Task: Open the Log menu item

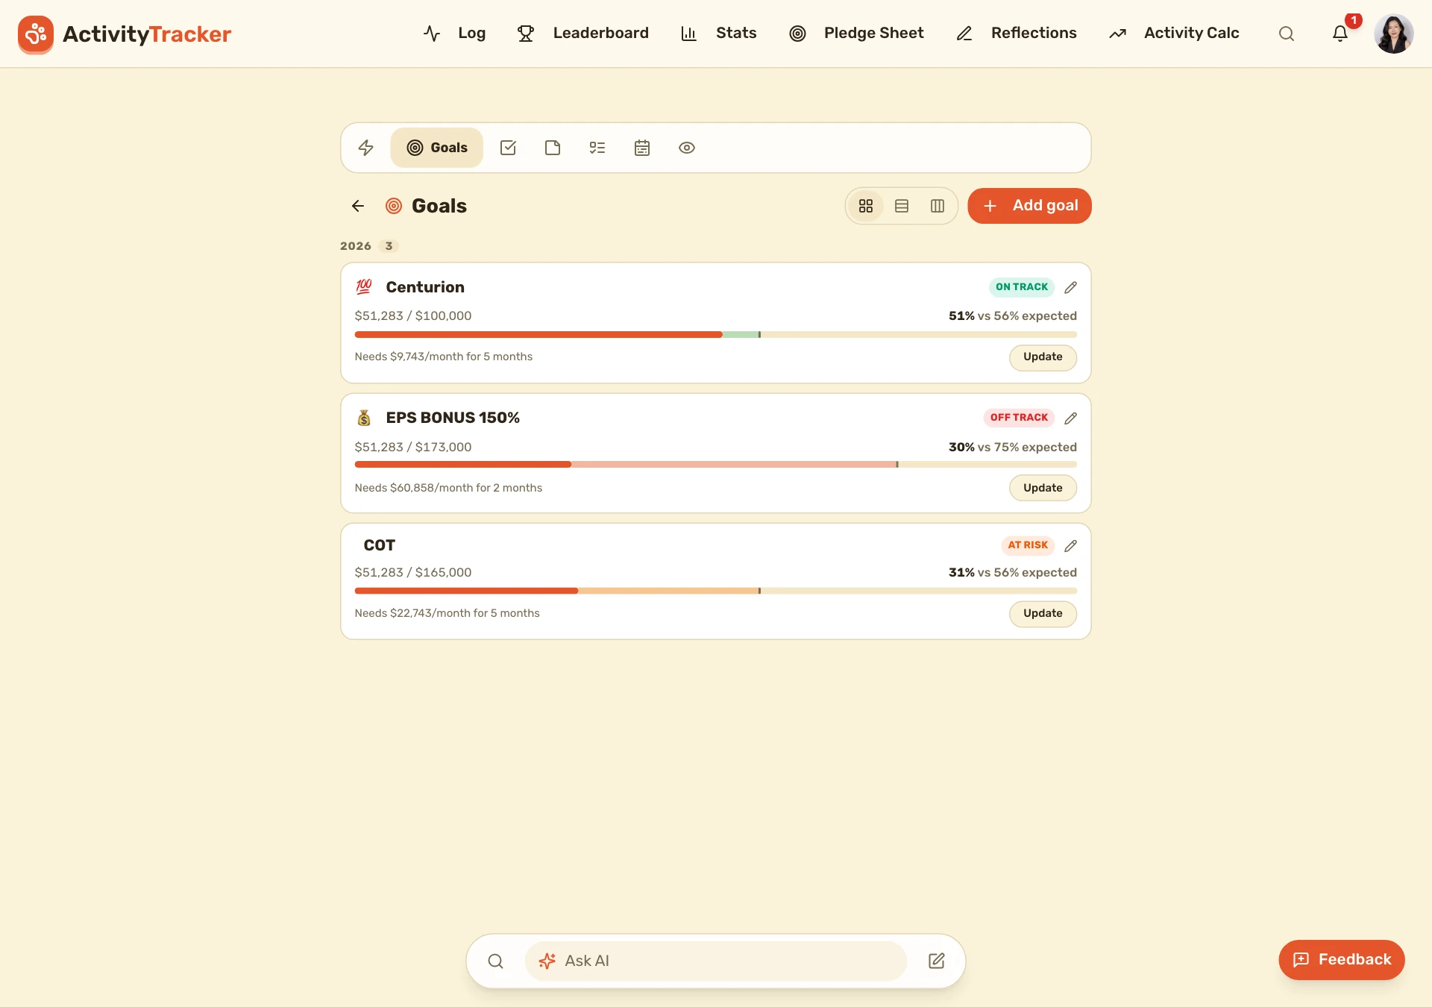Action: (x=454, y=34)
